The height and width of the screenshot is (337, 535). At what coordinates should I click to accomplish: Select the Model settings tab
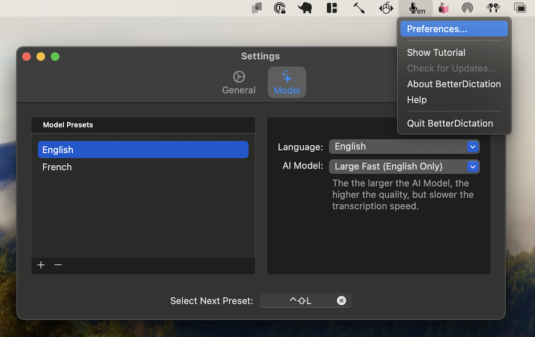(x=287, y=82)
